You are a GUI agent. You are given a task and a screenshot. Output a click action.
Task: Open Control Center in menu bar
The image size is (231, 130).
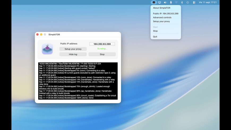tap(194, 2)
